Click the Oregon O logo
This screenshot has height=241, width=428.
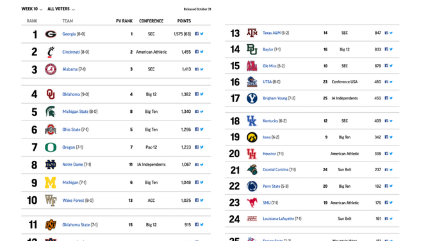click(x=51, y=147)
